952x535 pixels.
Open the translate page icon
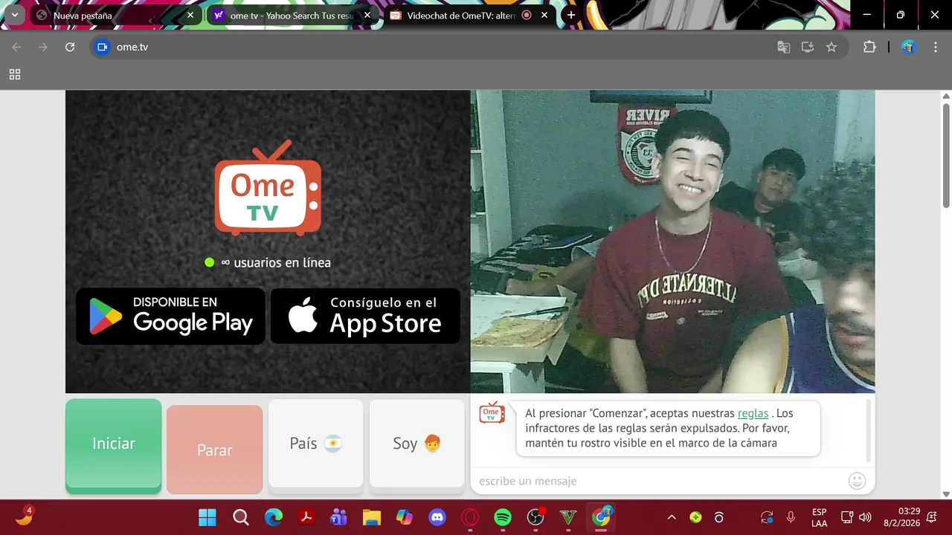(784, 47)
